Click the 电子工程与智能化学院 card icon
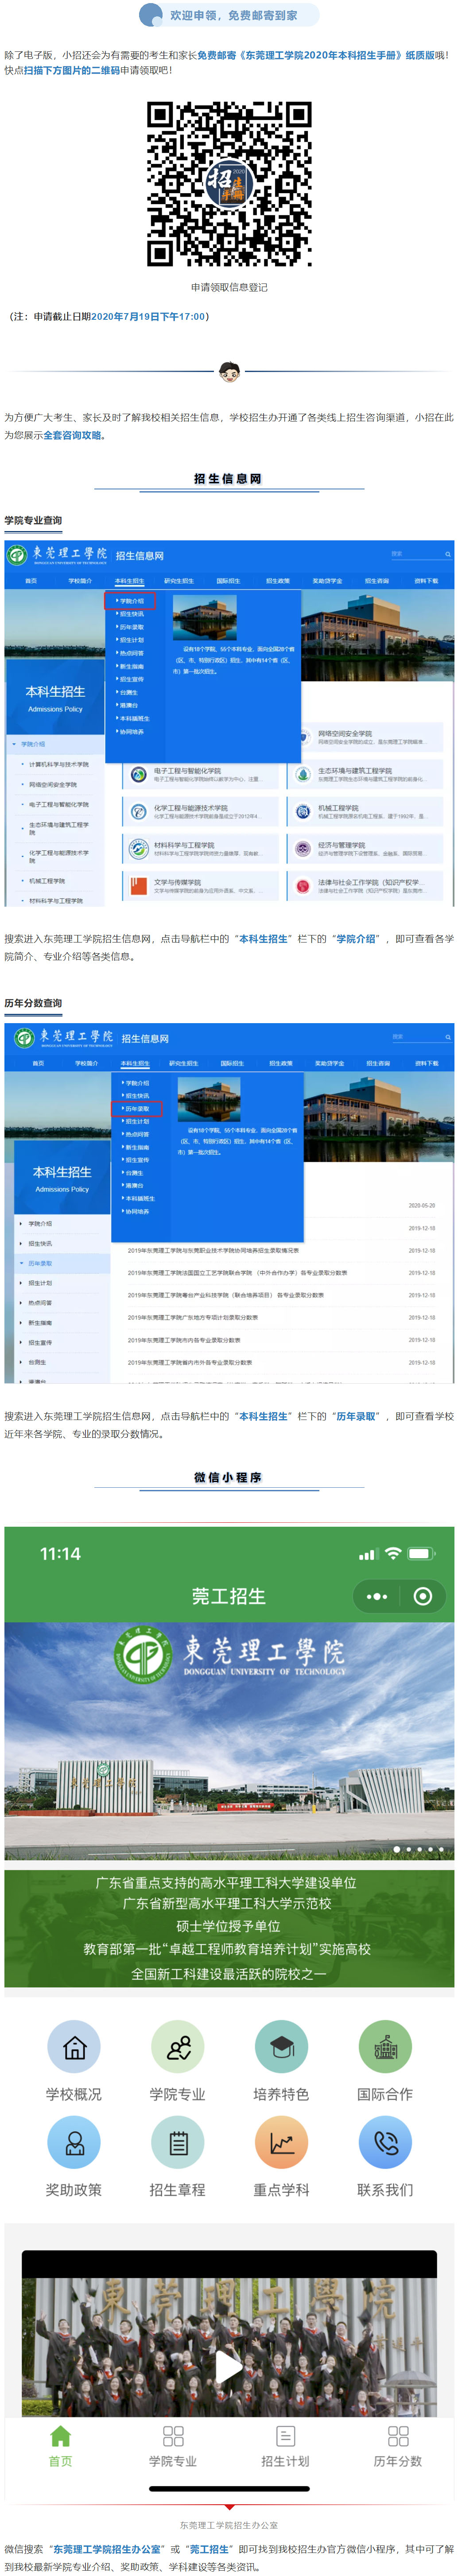 click(138, 775)
